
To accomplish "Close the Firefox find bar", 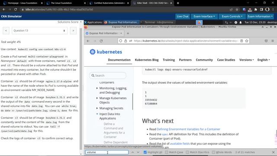I will (x=273, y=152).
